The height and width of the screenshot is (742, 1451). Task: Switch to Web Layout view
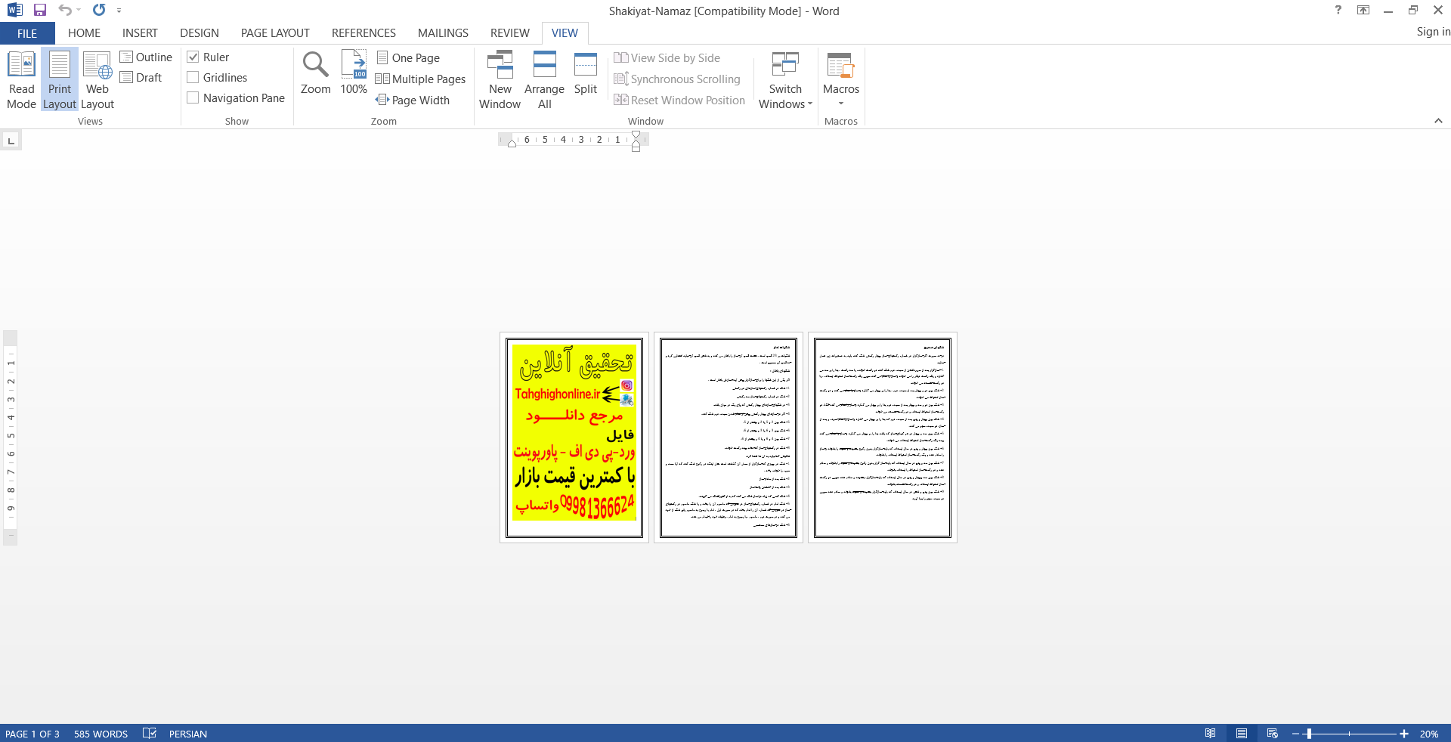[x=97, y=80]
